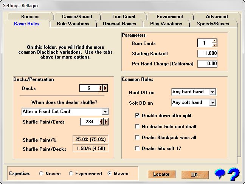Increase Shuffle Point/Cards with right arrow
This screenshot has width=245, height=184.
coord(106,122)
